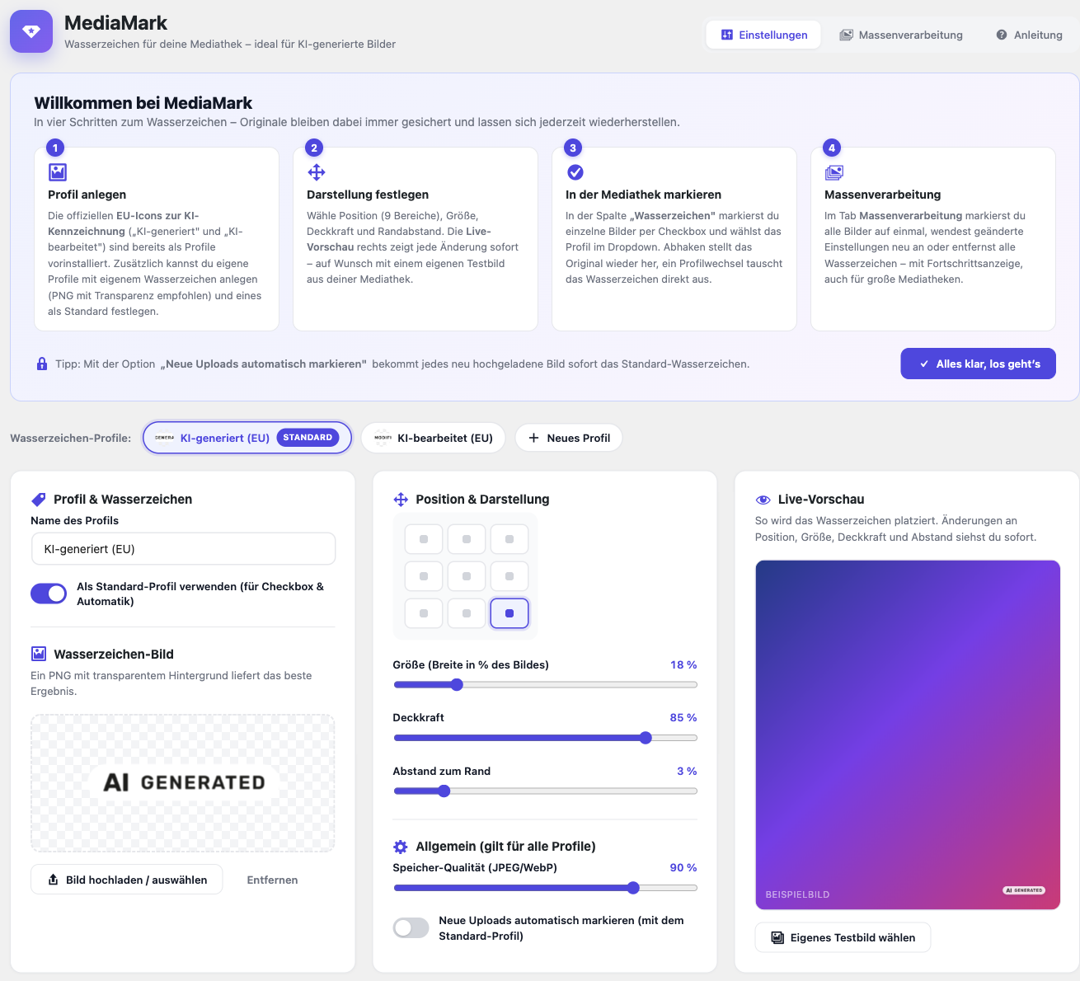Click the plus icon in Neues Profil
Screen dimensions: 1080x981
tap(533, 438)
